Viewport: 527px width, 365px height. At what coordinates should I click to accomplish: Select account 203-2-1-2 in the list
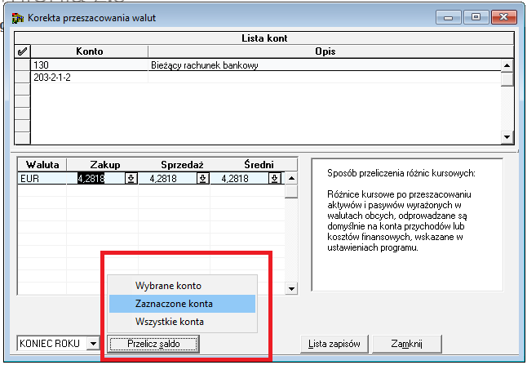(x=90, y=78)
